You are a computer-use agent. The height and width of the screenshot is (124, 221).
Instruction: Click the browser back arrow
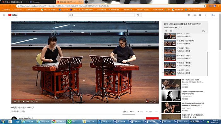point(3,6)
